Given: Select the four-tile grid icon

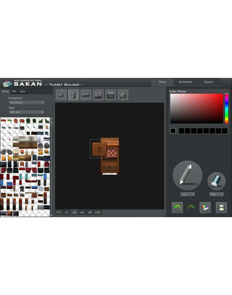Looking at the screenshot, I should 98,95.
